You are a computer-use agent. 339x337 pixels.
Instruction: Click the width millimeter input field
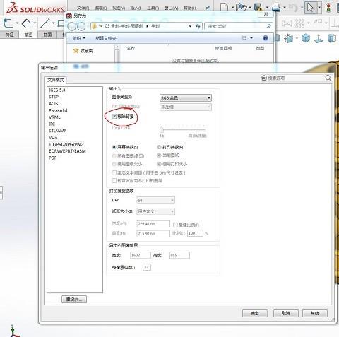point(153,224)
